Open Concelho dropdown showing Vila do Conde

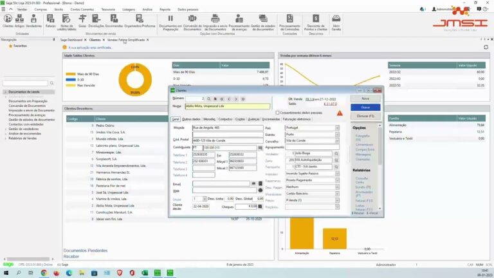click(x=337, y=141)
